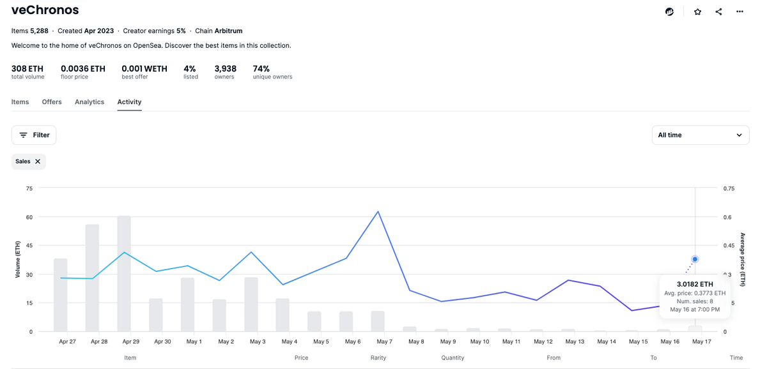Viewport: 767px width, 369px height.
Task: Click the filter lines icon
Action: click(24, 135)
